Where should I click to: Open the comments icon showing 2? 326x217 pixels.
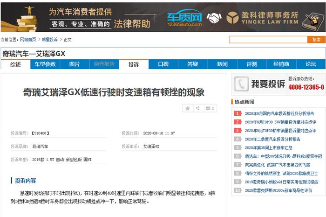point(210,108)
